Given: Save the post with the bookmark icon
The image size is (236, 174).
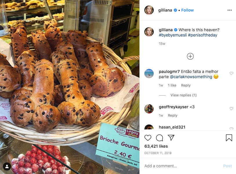Looking at the screenshot, I should click(229, 138).
